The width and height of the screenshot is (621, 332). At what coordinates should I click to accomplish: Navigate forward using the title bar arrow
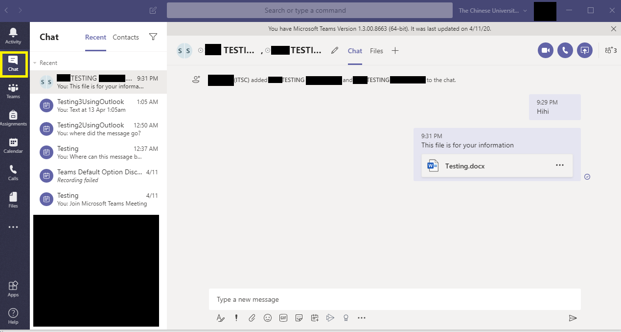[20, 10]
